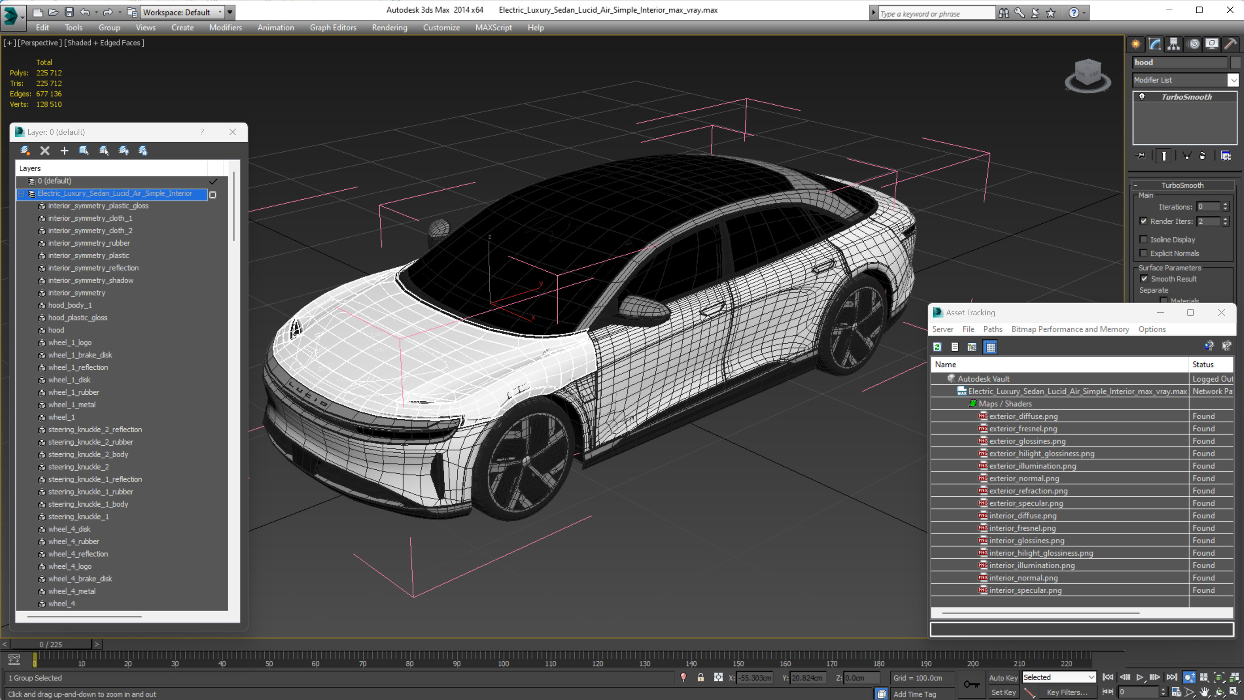
Task: Toggle Show End Result icon
Action: (1164, 156)
